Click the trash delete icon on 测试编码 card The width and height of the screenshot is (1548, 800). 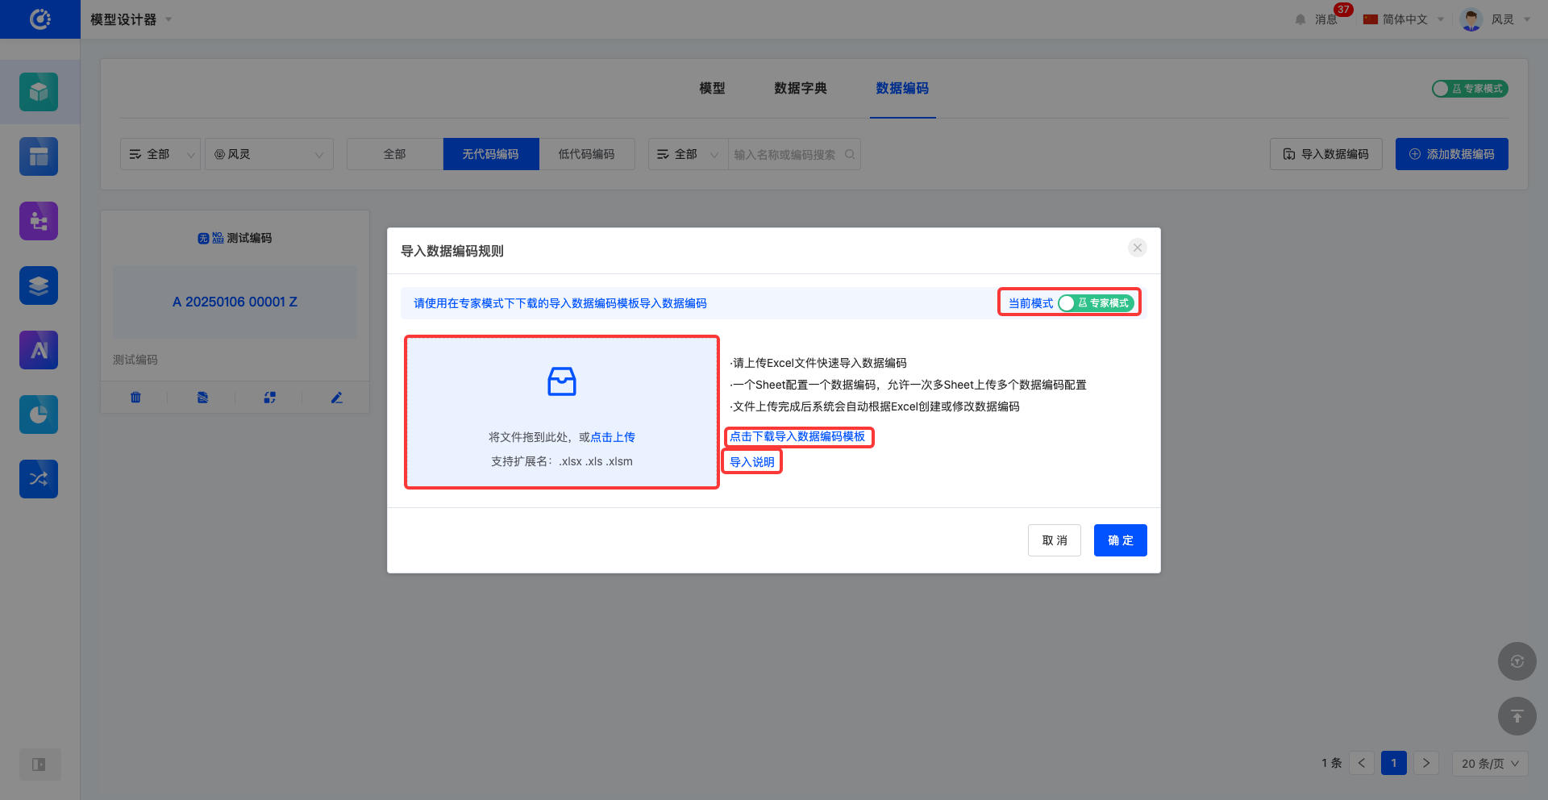(135, 398)
